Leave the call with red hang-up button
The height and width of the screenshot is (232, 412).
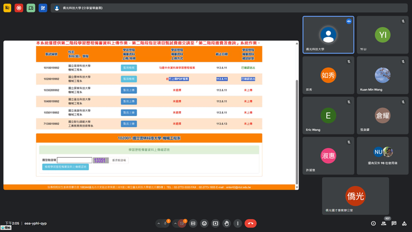pyautogui.click(x=251, y=223)
